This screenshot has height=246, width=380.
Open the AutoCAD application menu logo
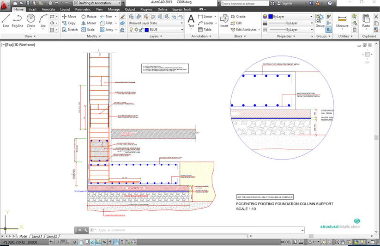(x=5, y=6)
